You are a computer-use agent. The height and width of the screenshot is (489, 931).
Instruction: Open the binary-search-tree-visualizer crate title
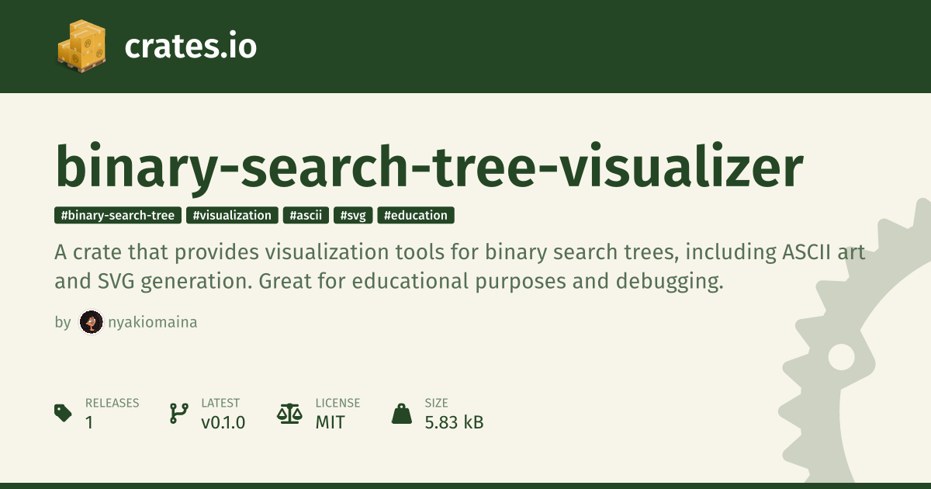[x=429, y=167]
